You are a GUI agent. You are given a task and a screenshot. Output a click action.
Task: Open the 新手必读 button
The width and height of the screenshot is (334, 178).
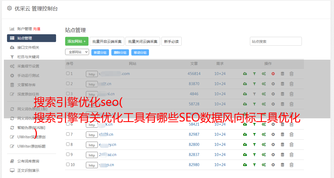pos(171,41)
